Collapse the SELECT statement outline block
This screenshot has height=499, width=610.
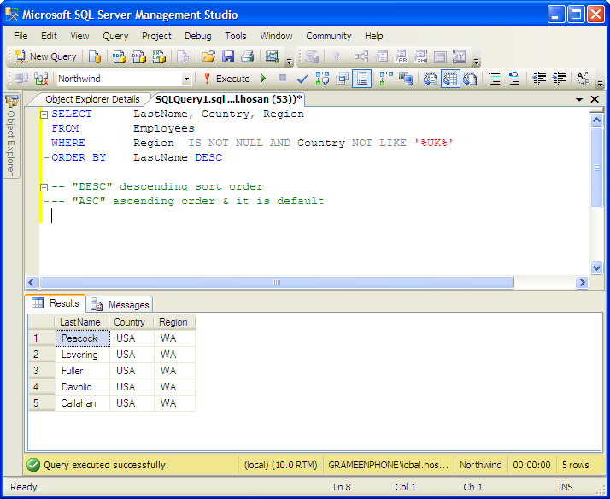pyautogui.click(x=44, y=114)
